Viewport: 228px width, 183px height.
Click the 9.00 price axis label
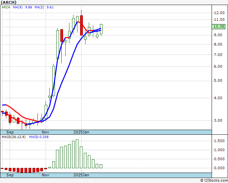tap(218, 35)
